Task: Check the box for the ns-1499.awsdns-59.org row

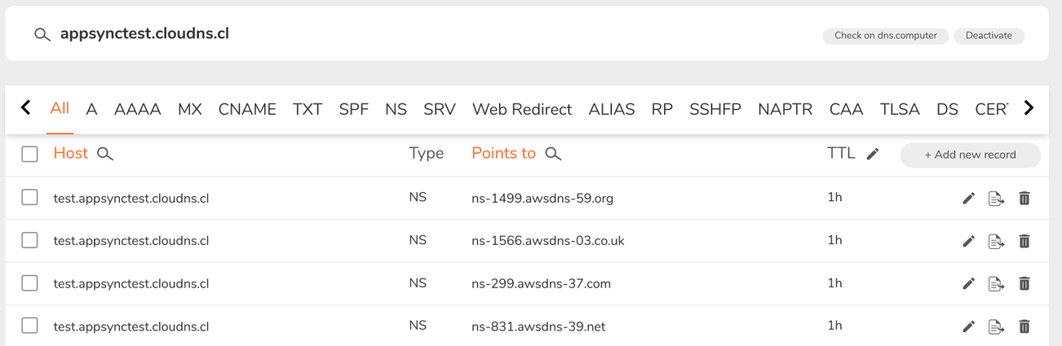Action: (x=30, y=197)
